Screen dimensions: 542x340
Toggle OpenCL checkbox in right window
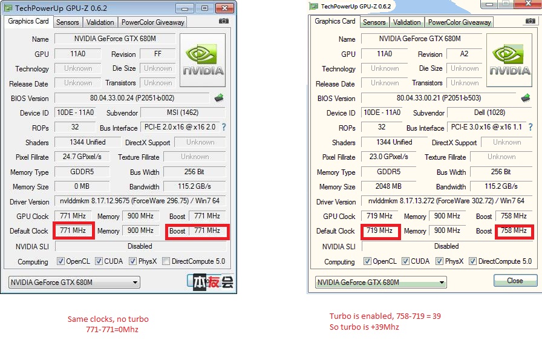tap(367, 261)
